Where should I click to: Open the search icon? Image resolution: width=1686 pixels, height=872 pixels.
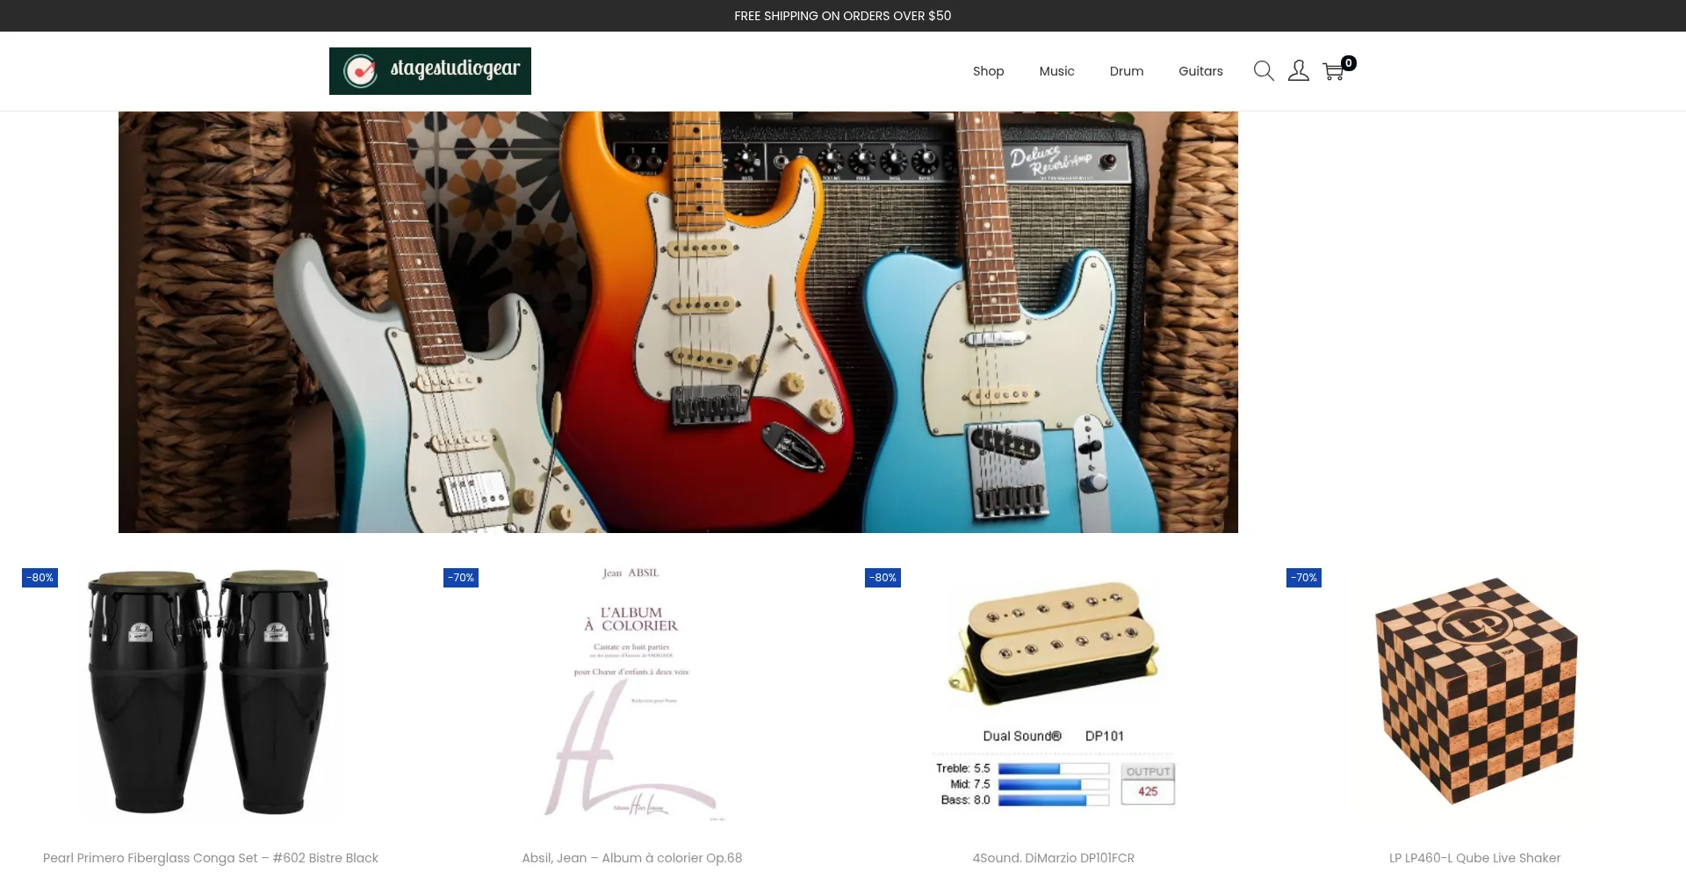1264,71
